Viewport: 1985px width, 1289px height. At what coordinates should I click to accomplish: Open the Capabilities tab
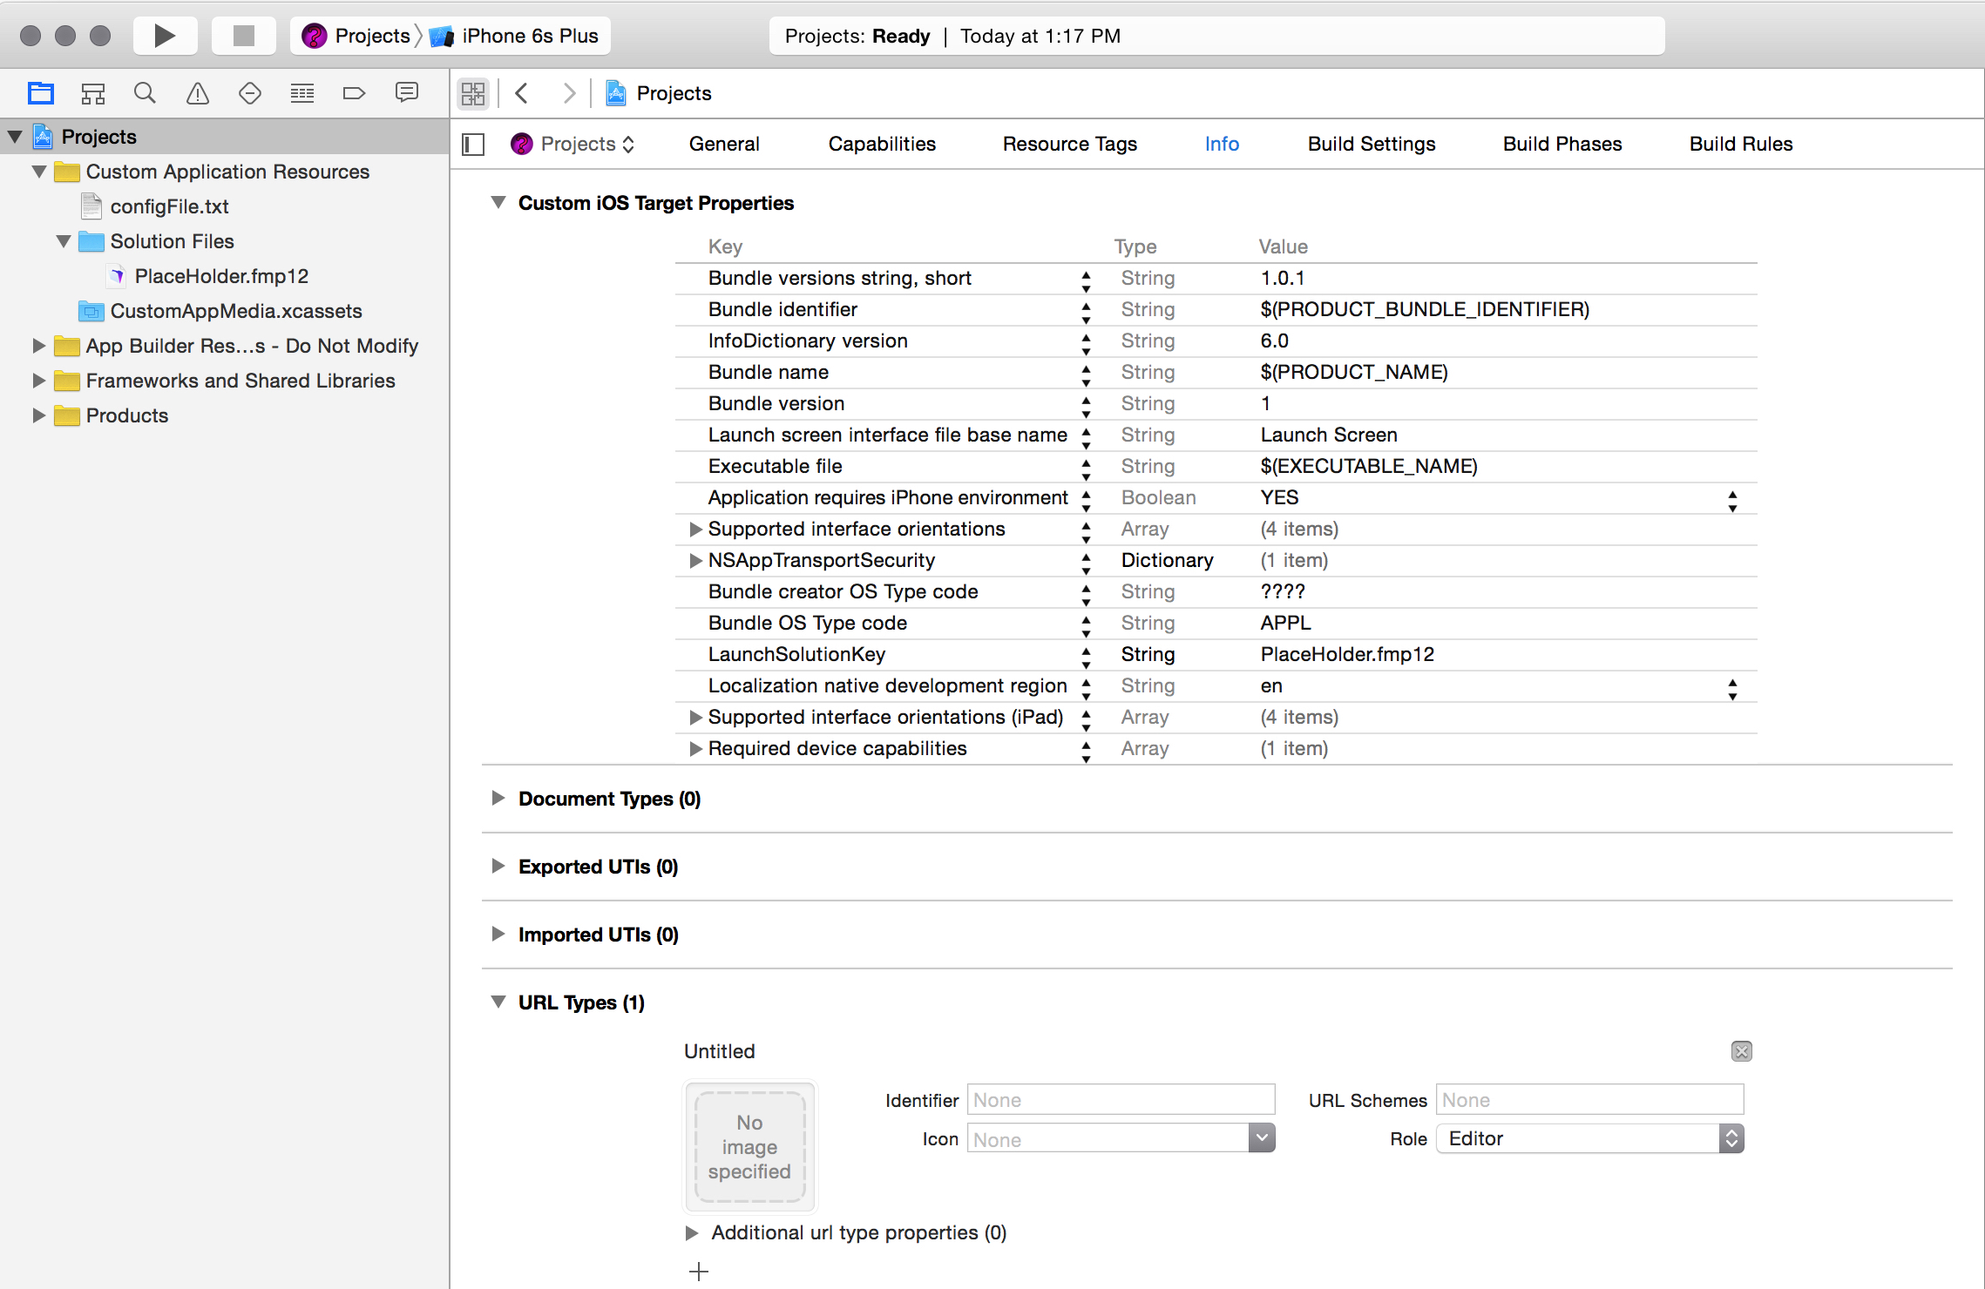882,144
